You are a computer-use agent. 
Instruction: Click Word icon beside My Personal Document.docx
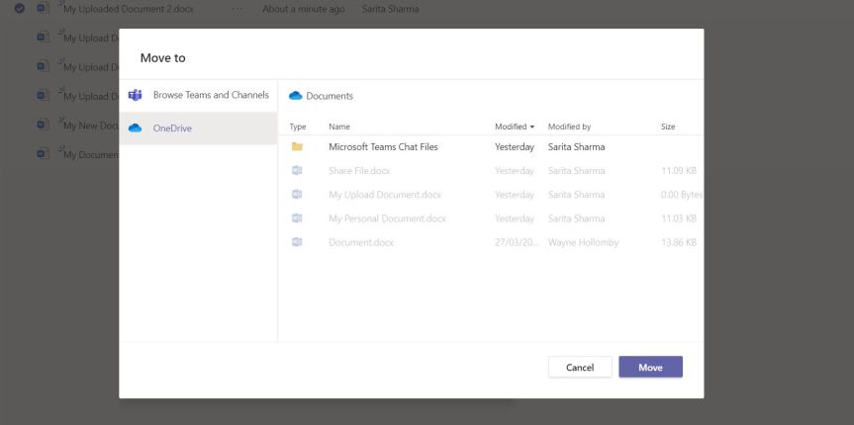(296, 218)
